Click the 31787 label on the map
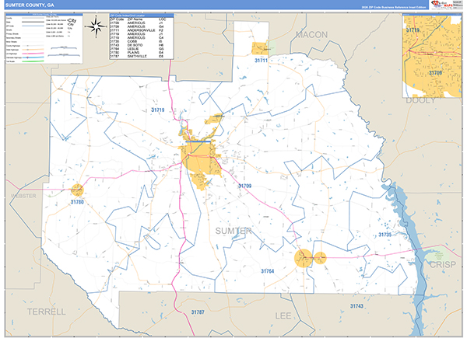This screenshot has height=338, width=467. click(198, 312)
